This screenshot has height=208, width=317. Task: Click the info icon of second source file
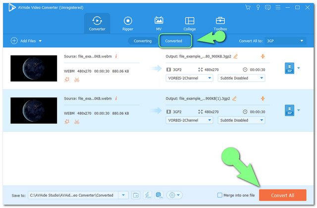tap(116, 99)
